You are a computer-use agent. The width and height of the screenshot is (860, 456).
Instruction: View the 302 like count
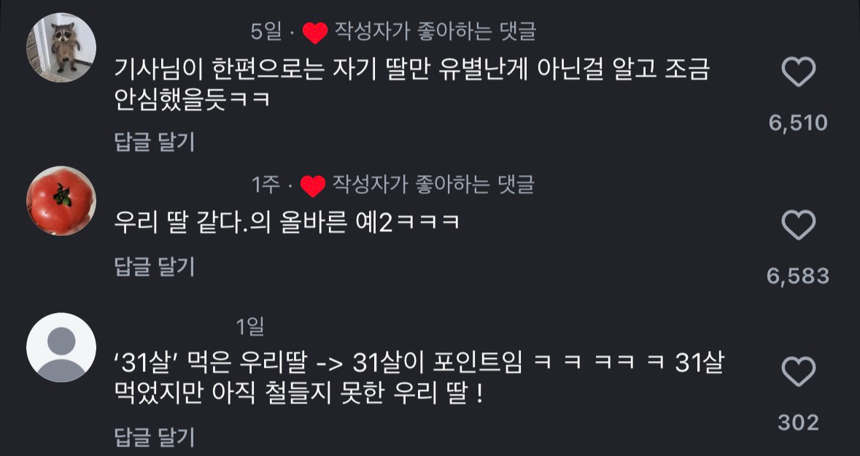click(x=799, y=422)
